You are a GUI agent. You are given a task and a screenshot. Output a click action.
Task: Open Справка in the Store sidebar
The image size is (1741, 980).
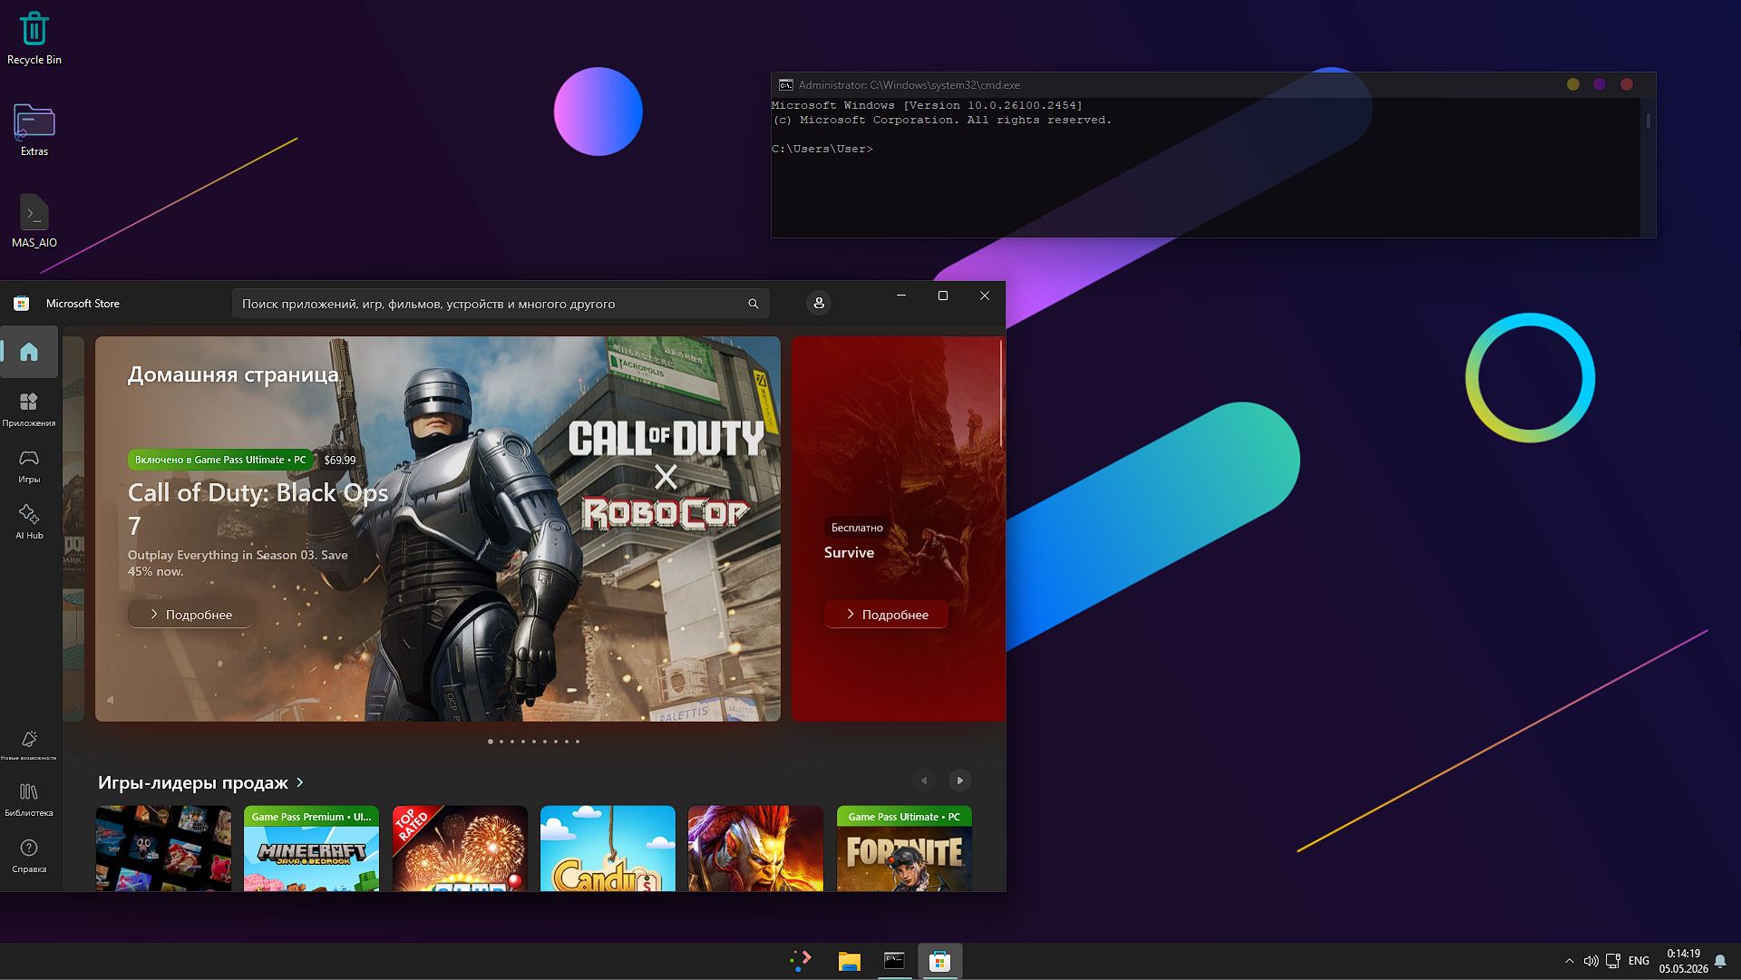pyautogui.click(x=29, y=856)
